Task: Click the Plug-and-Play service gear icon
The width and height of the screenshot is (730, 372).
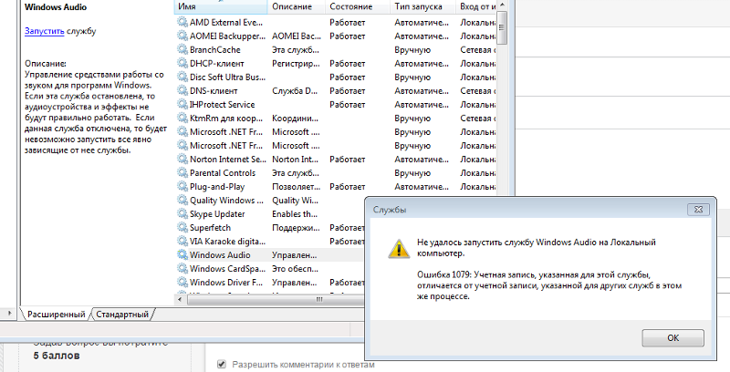Action: pyautogui.click(x=182, y=187)
